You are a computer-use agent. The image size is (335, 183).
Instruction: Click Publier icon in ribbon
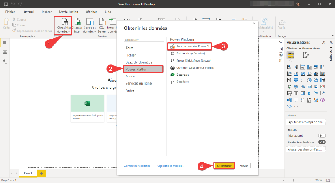(x=282, y=24)
